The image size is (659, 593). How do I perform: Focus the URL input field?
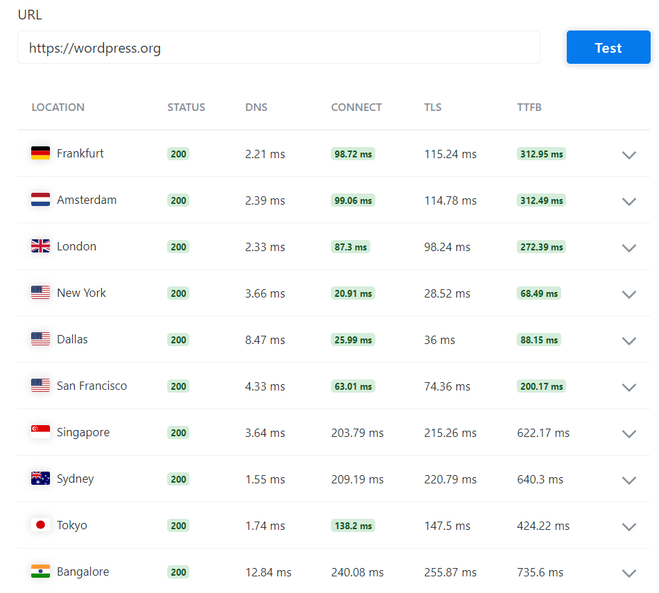pyautogui.click(x=278, y=48)
